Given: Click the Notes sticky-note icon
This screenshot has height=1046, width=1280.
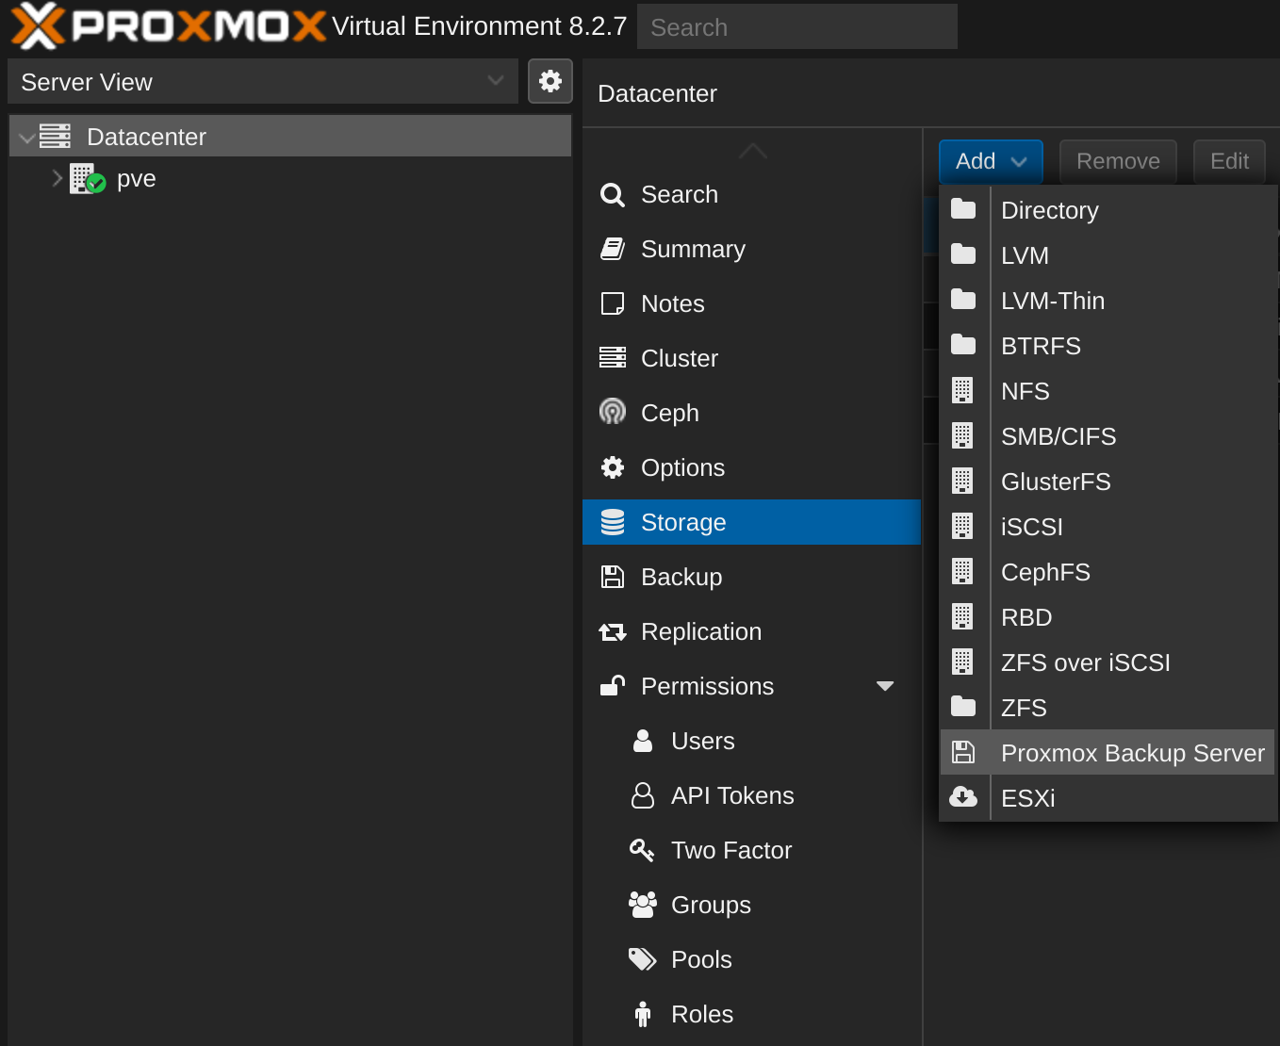Looking at the screenshot, I should pyautogui.click(x=613, y=303).
